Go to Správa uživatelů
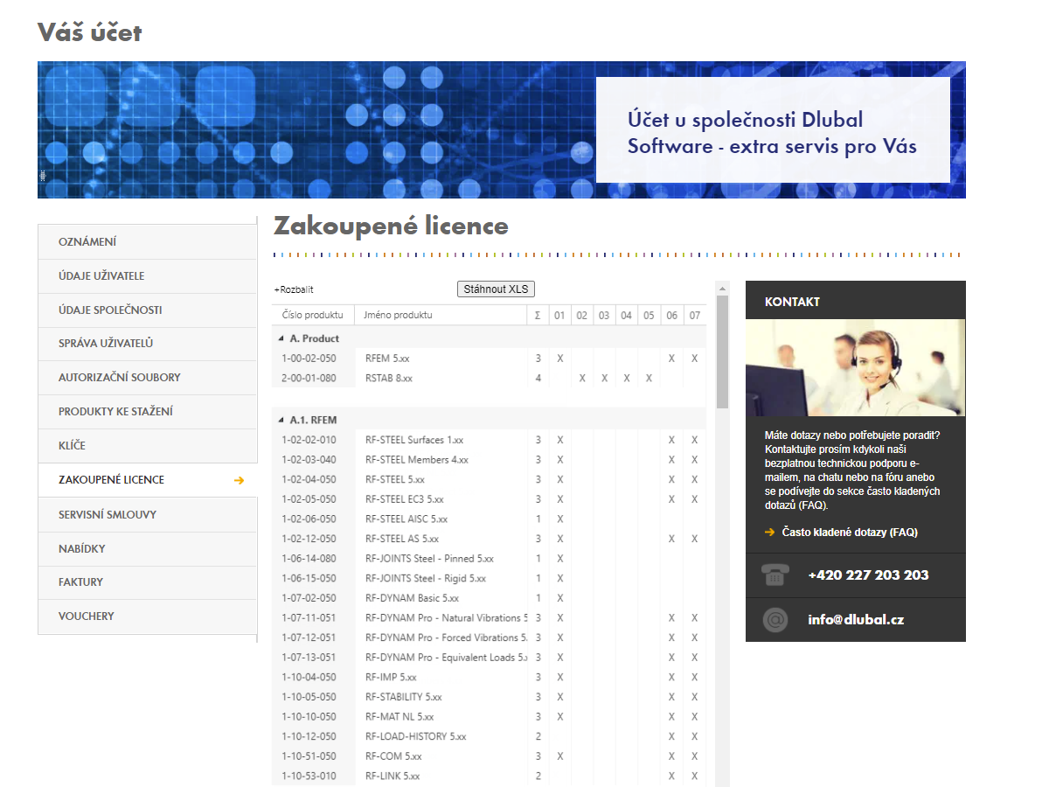The width and height of the screenshot is (1049, 787). pos(148,344)
